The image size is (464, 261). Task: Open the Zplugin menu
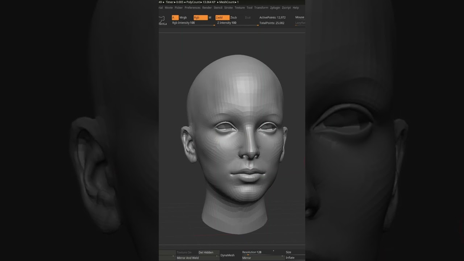[x=275, y=8]
